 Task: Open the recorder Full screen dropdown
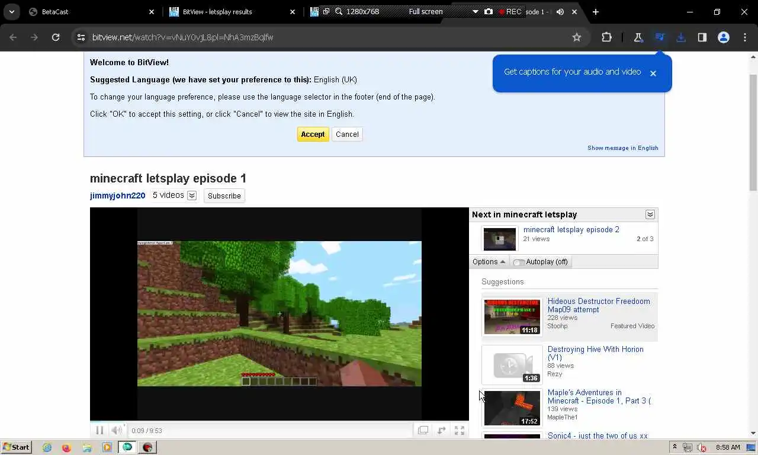[475, 11]
